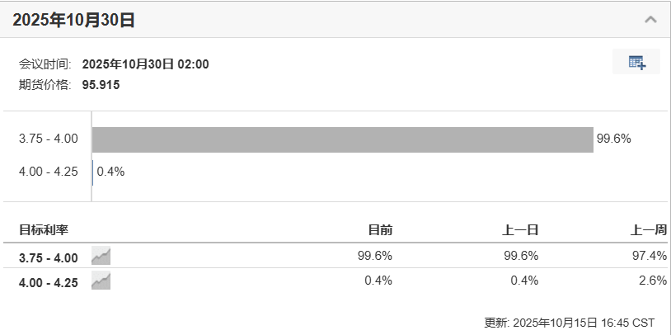This screenshot has width=671, height=335.
Task: Click the 97.4% value under 上一周
Action: [649, 256]
